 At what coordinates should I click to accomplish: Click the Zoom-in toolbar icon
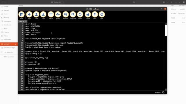(x=66, y=15)
